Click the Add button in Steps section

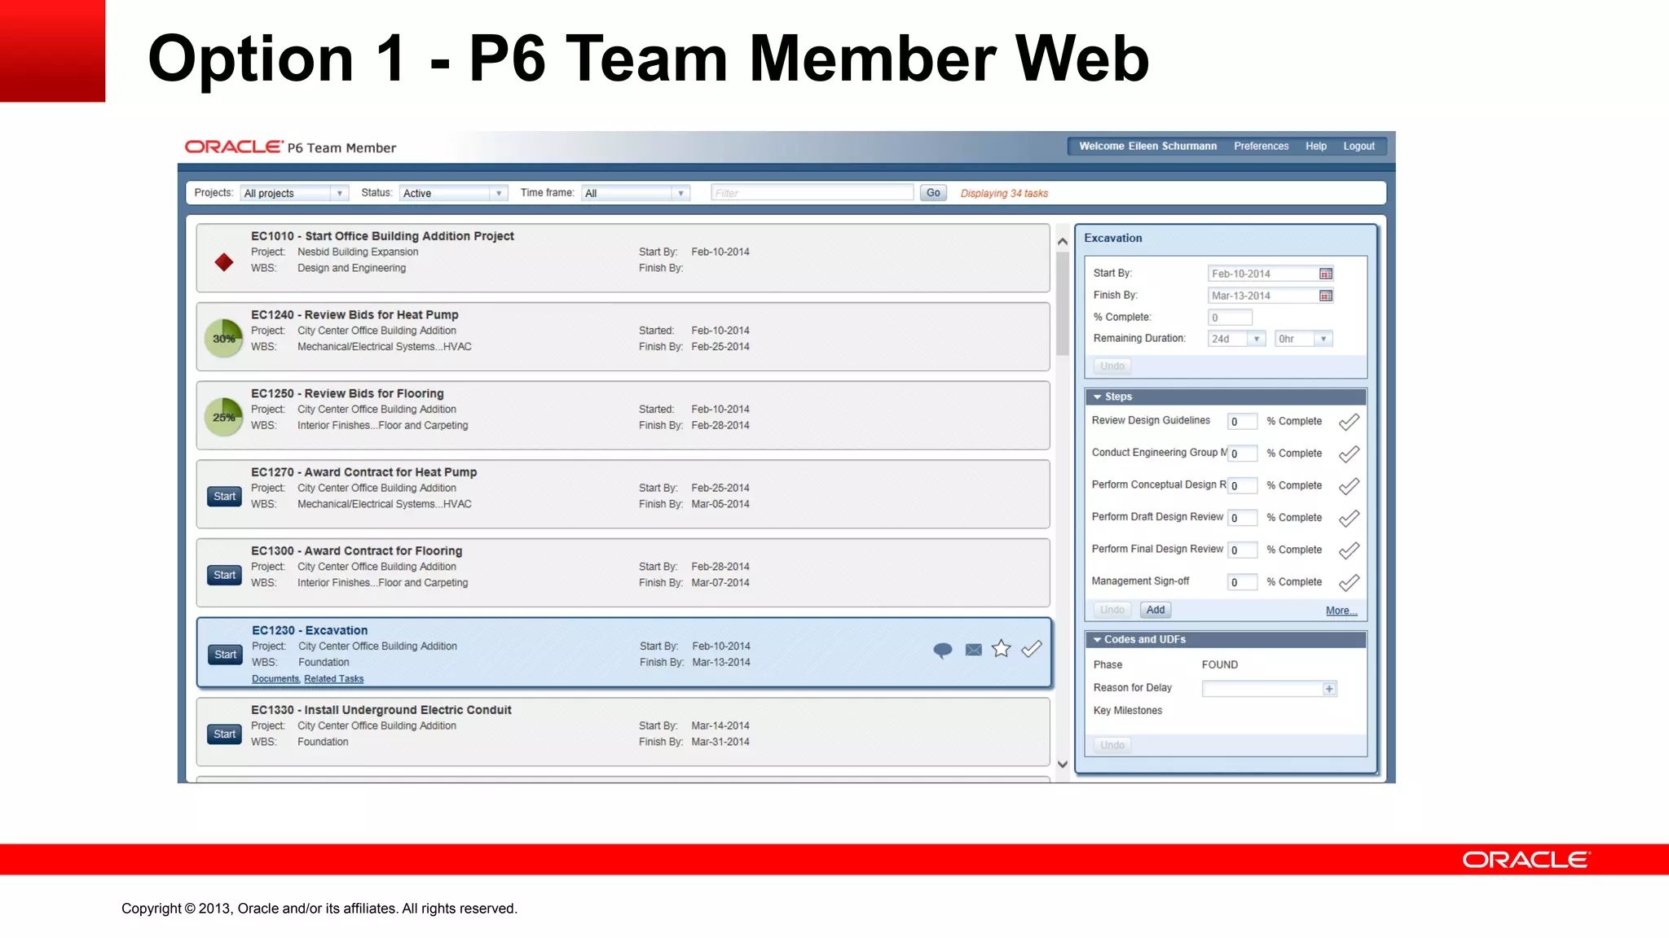click(x=1156, y=610)
